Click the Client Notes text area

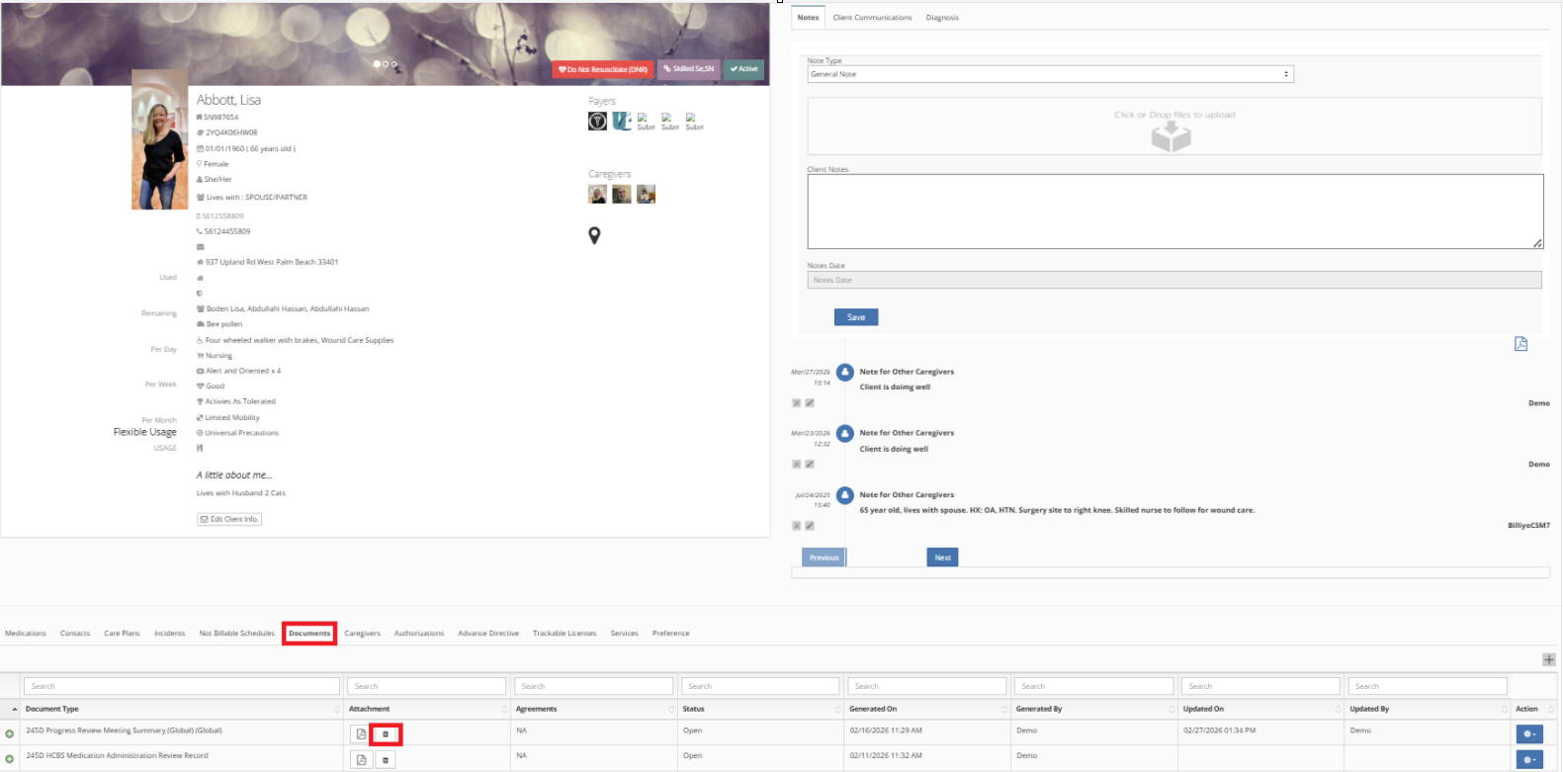1174,212
